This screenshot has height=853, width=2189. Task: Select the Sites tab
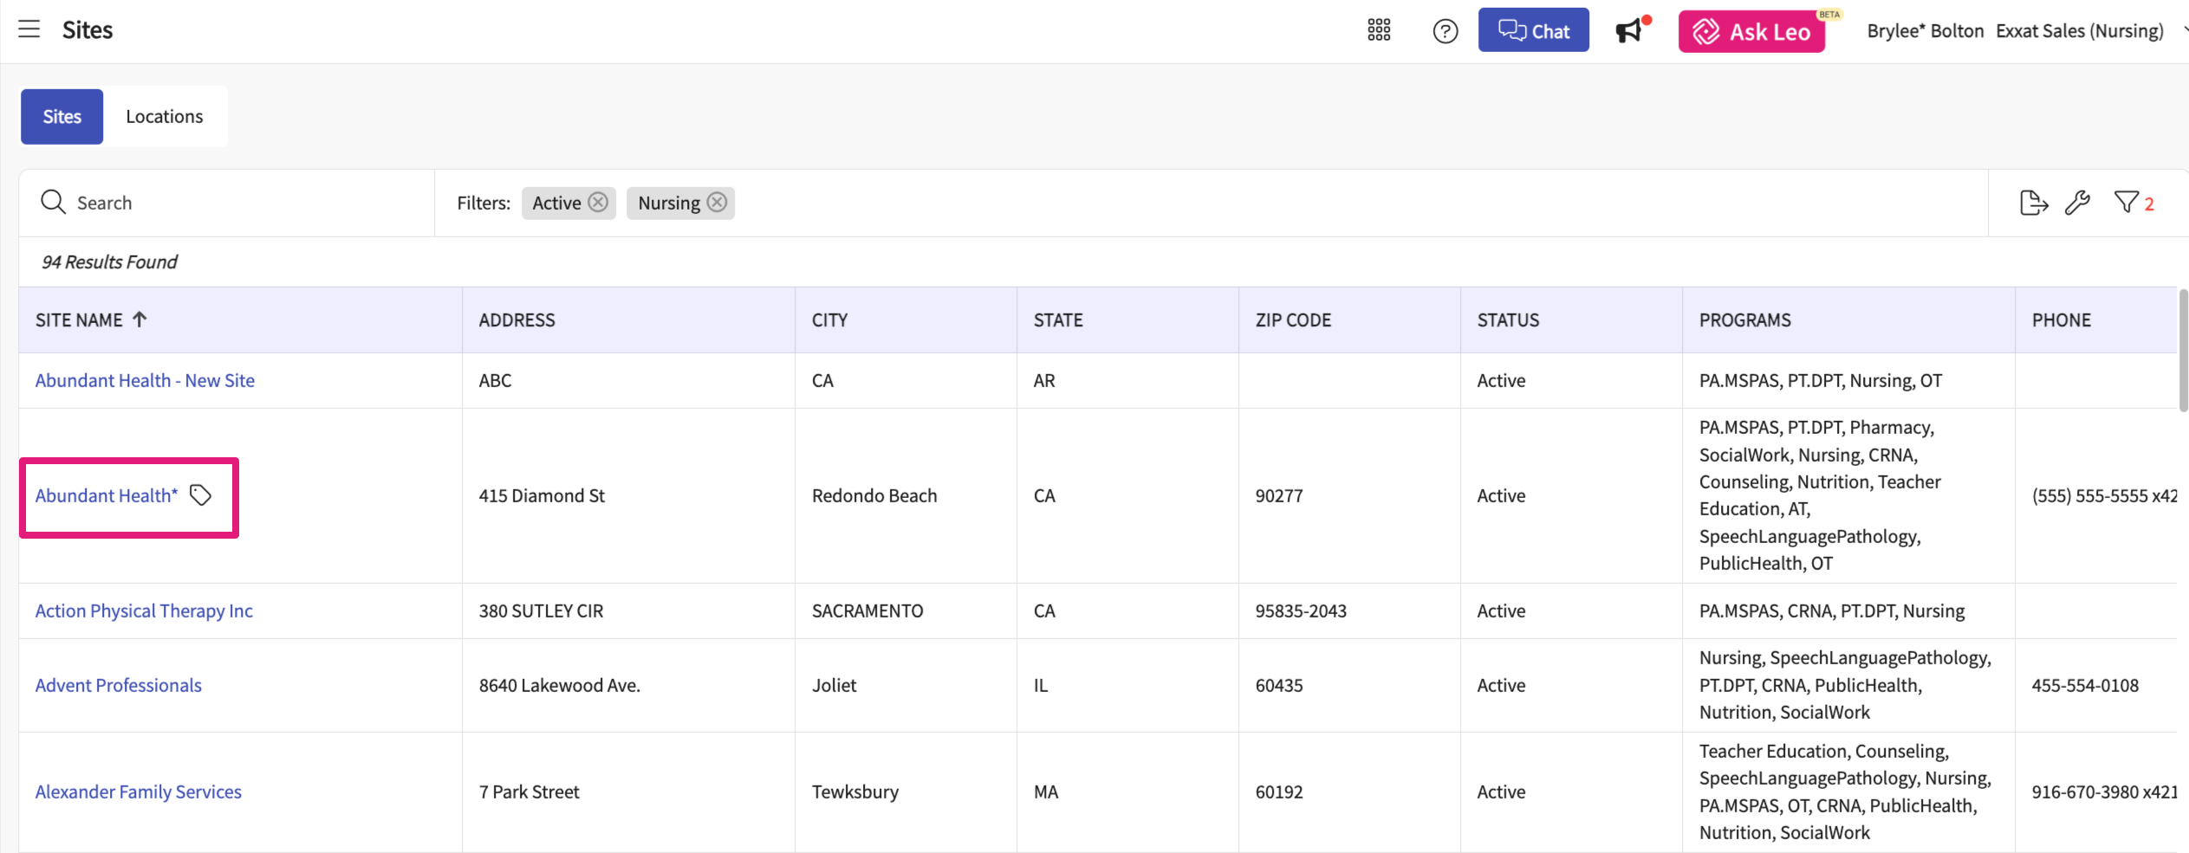point(62,117)
